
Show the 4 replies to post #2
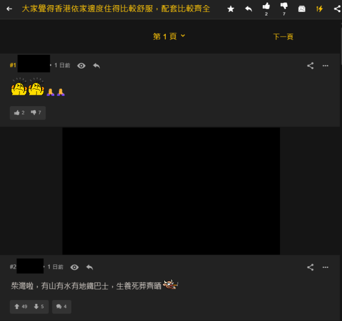[62, 307]
